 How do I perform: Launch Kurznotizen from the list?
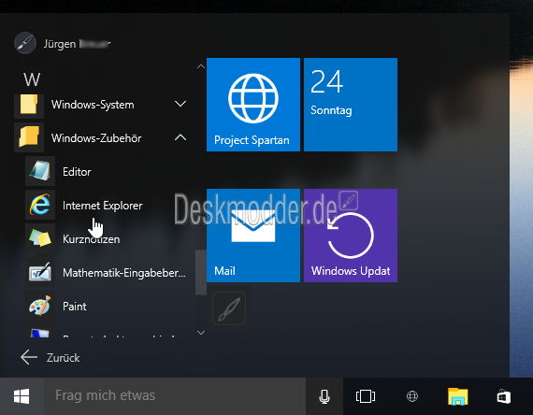pos(107,238)
